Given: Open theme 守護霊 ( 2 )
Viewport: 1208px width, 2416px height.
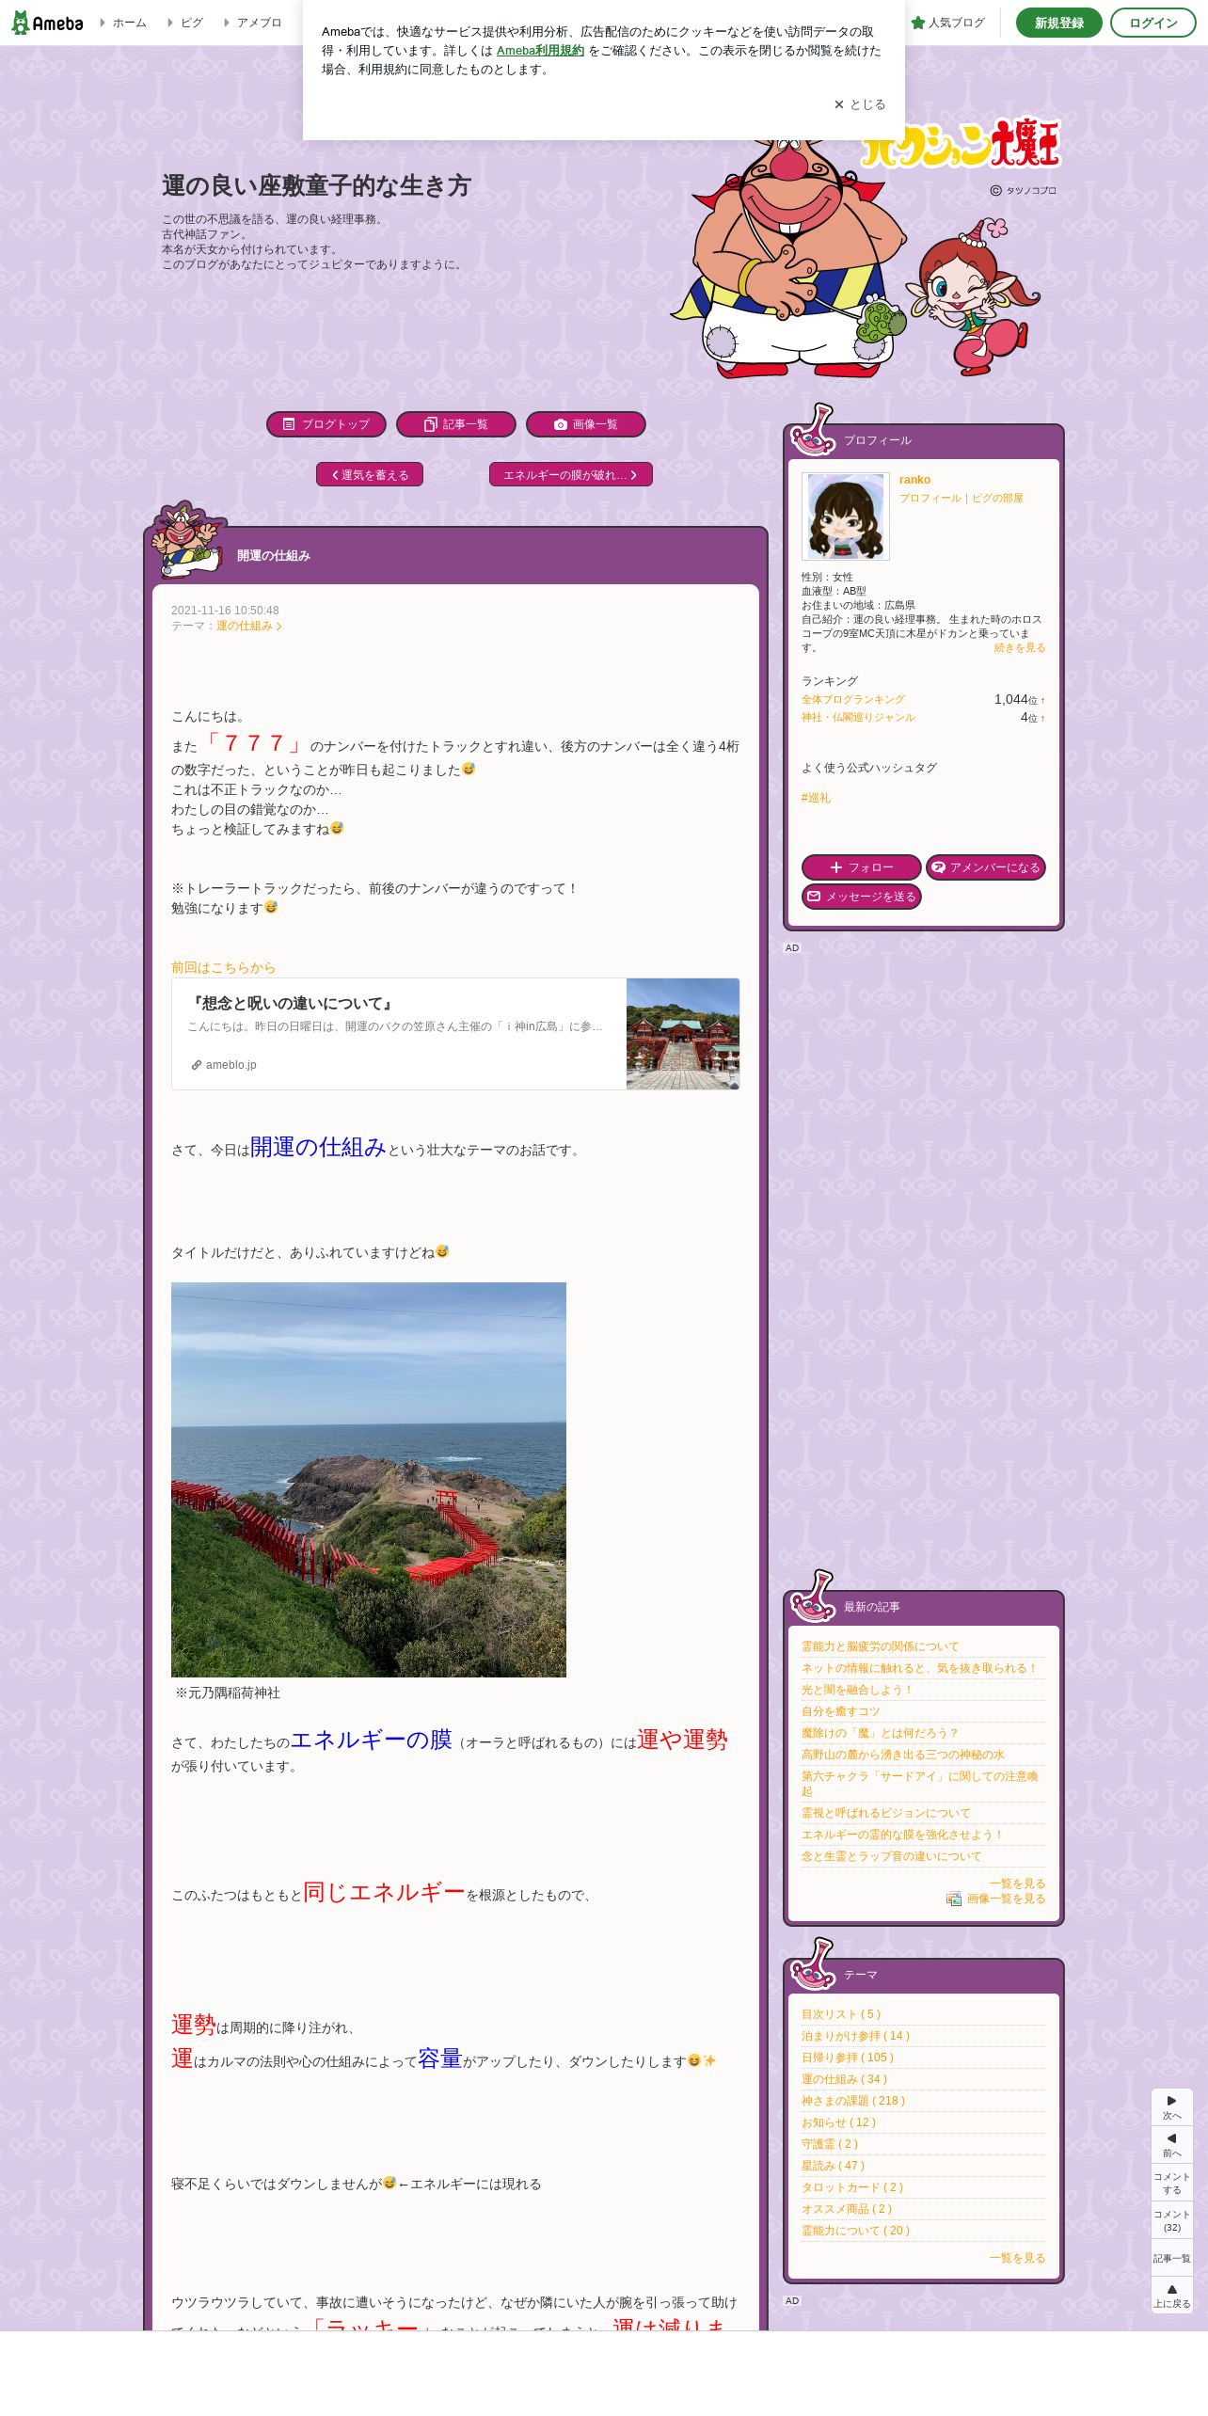Looking at the screenshot, I should [830, 2144].
